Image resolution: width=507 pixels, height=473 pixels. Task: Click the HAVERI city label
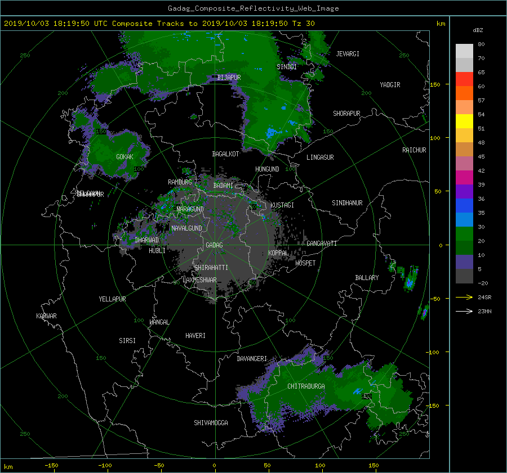click(195, 336)
